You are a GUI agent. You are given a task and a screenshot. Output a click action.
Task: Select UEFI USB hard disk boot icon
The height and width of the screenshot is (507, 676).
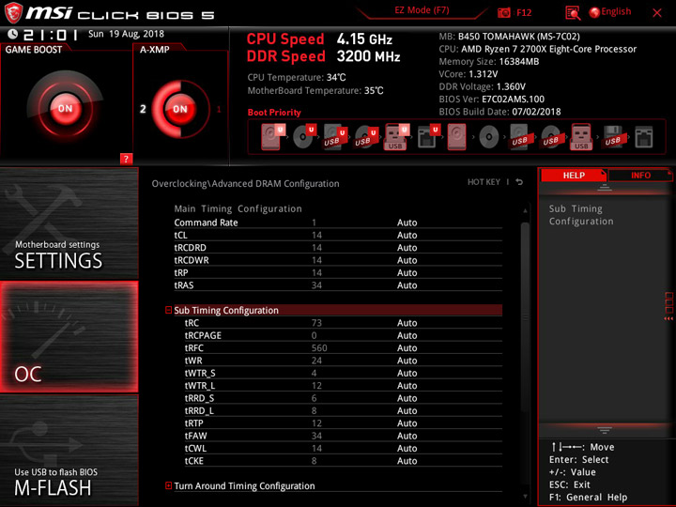coord(335,137)
